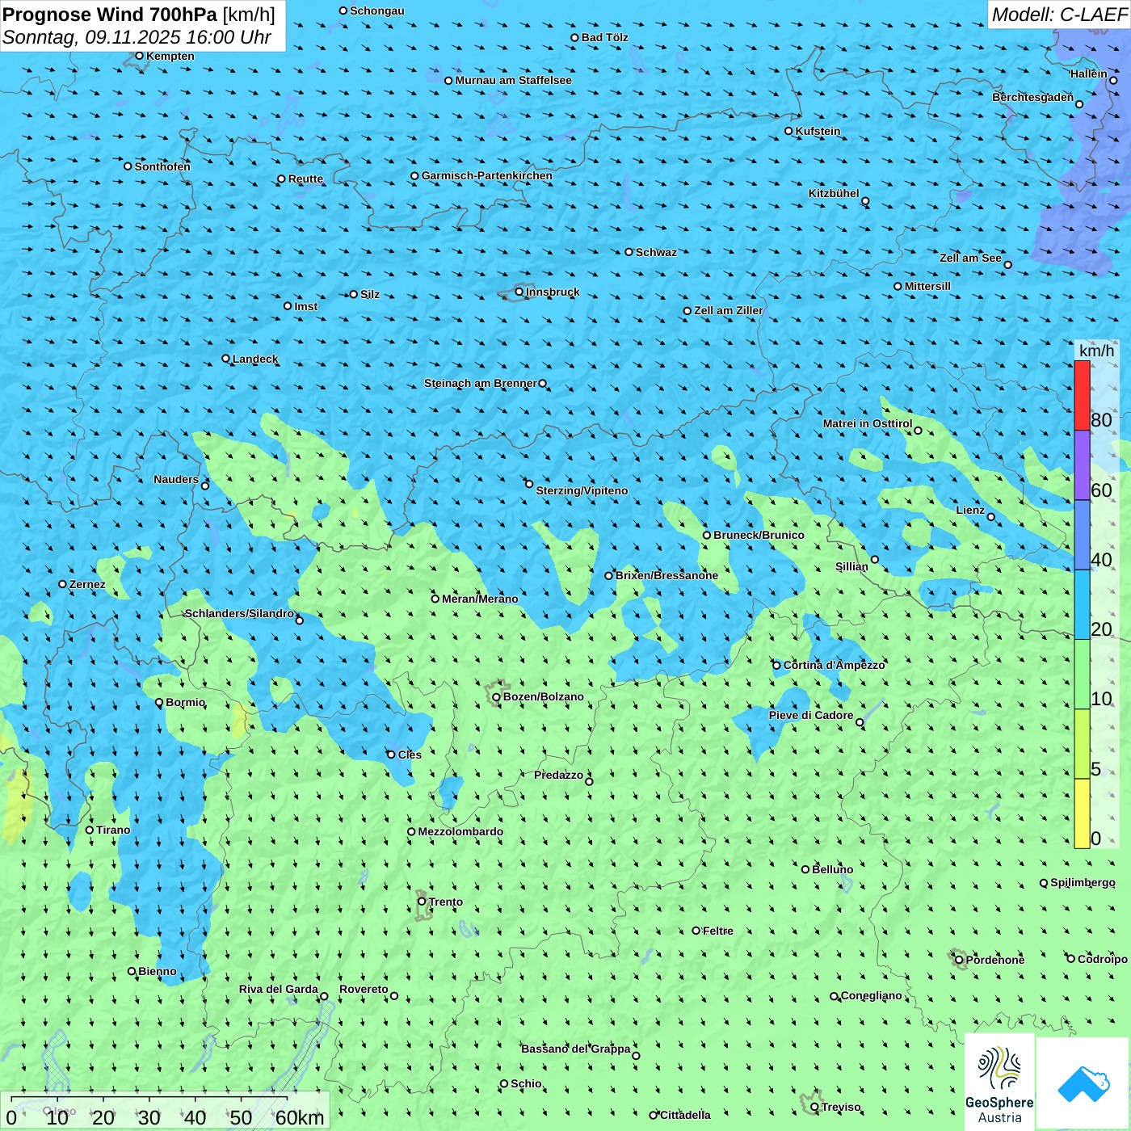Click the Reutte label
Image resolution: width=1131 pixels, height=1131 pixels.
click(305, 179)
